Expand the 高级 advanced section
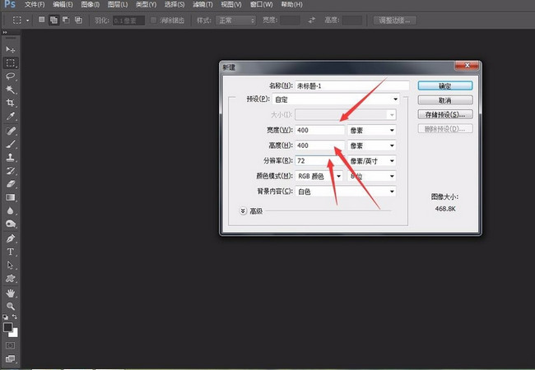Viewport: 535px width, 370px height. (x=243, y=210)
